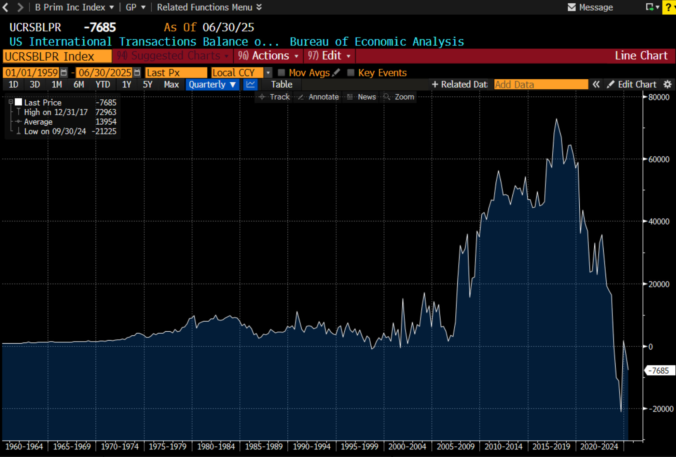Viewport: 676px width, 457px height.
Task: Click the white Last Price color swatch
Action: pos(18,102)
